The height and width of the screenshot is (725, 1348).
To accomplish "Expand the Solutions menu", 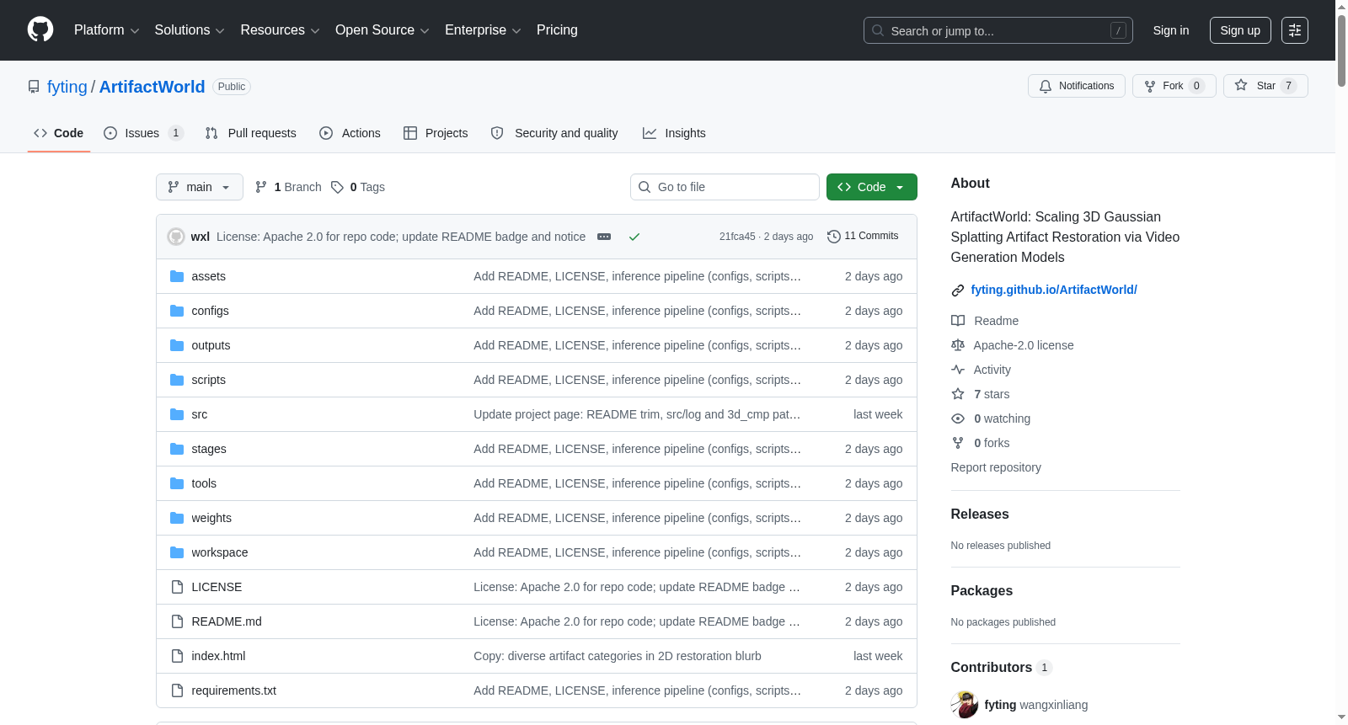I will point(190,30).
